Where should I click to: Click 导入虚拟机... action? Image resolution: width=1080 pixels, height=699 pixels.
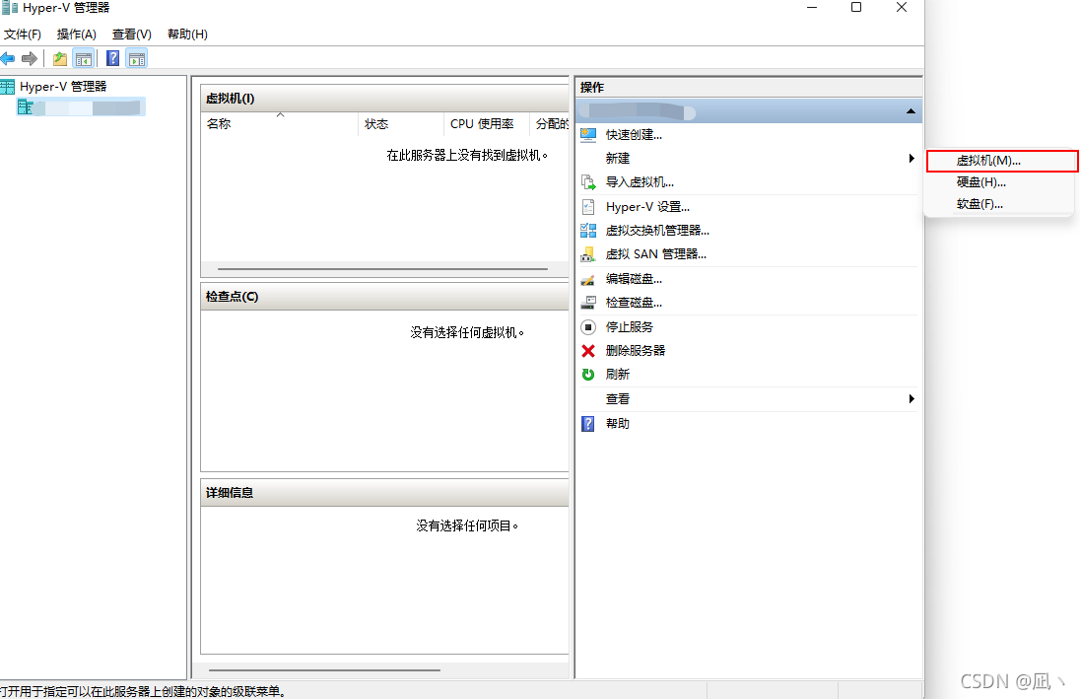tap(640, 182)
